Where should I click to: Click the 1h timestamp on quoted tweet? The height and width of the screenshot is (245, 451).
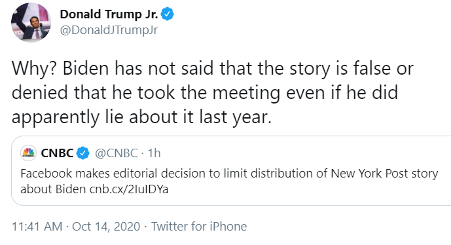click(154, 153)
